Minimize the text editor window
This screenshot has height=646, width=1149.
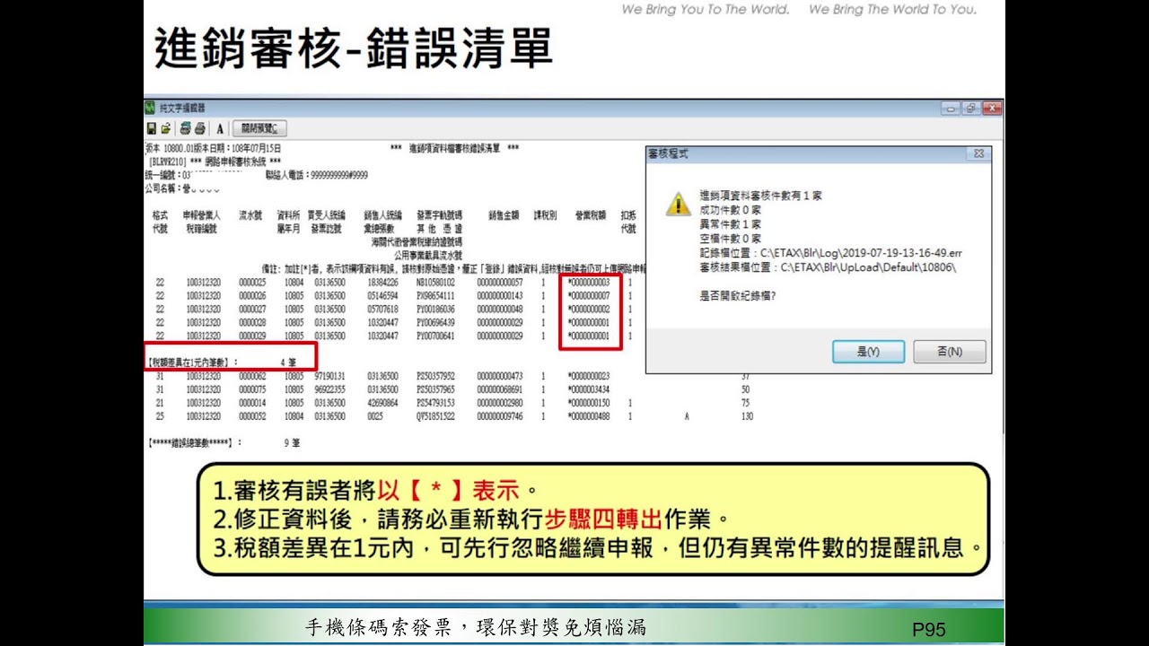pos(950,108)
